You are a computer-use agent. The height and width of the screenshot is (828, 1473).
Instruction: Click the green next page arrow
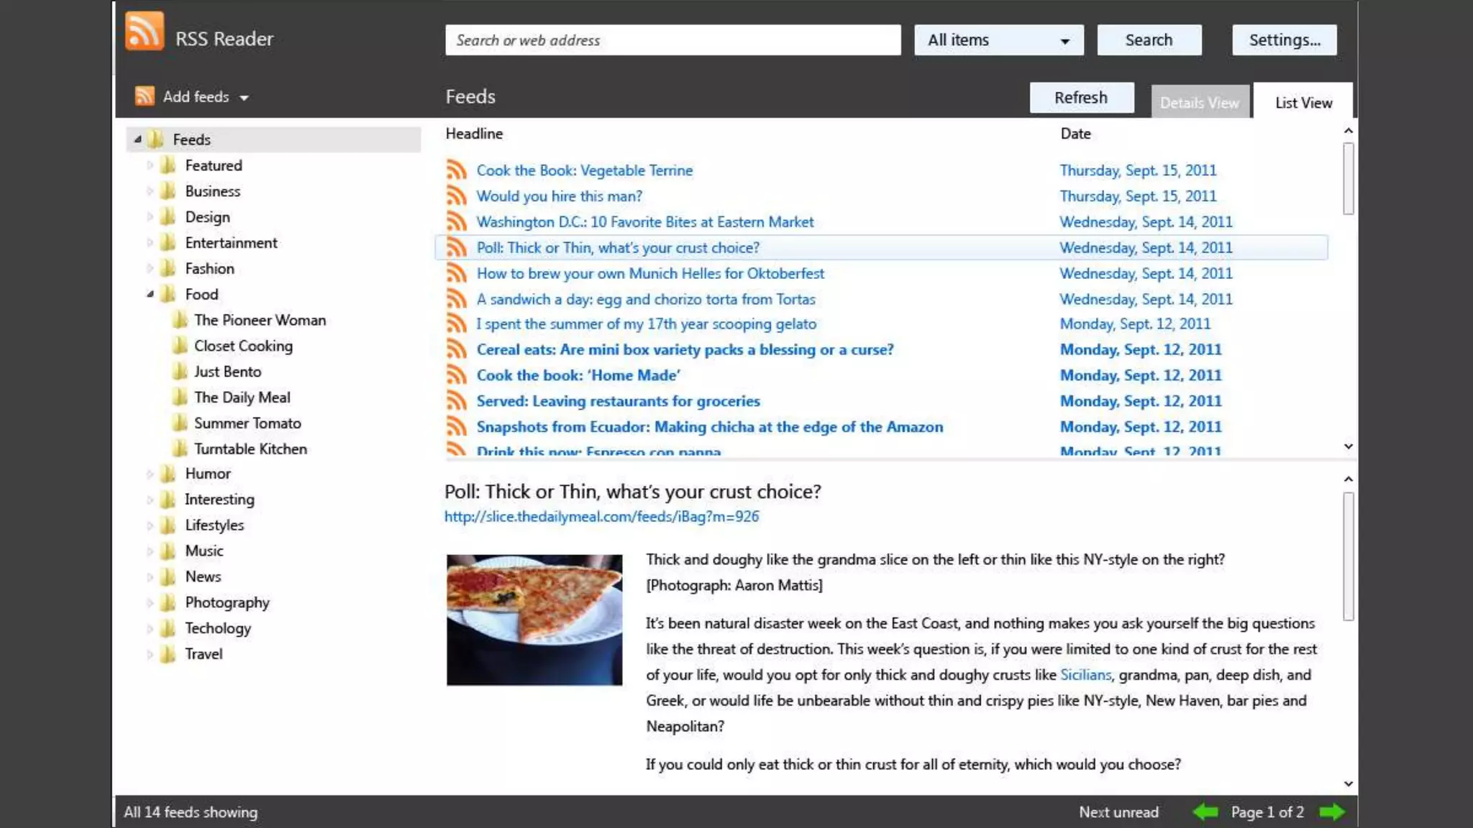1332,812
